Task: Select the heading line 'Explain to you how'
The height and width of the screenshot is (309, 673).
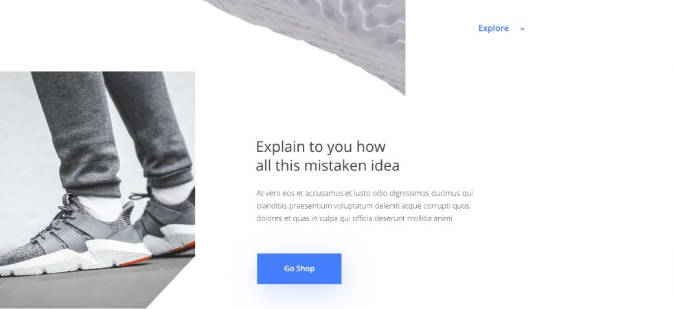Action: (321, 147)
